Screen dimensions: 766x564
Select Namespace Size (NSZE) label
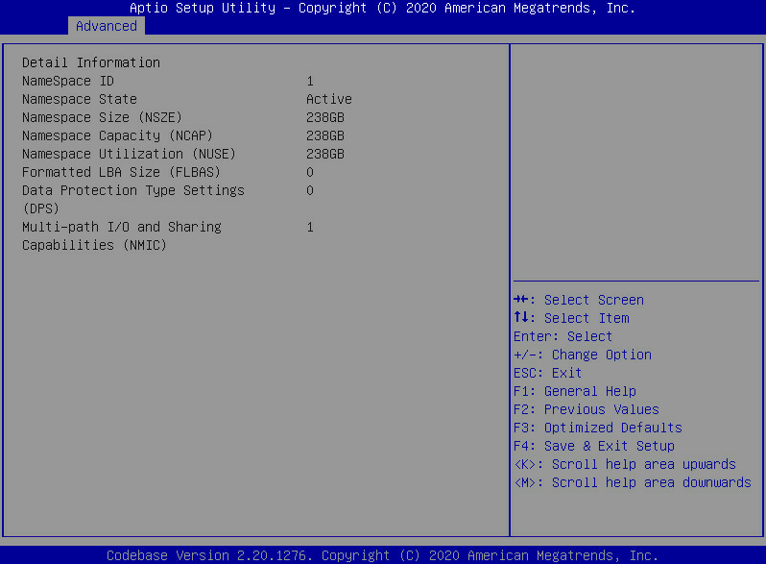[102, 117]
